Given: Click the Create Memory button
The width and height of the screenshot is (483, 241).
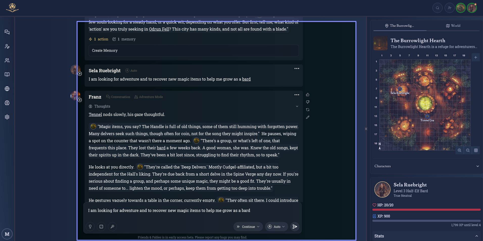Looking at the screenshot, I should 194,51.
